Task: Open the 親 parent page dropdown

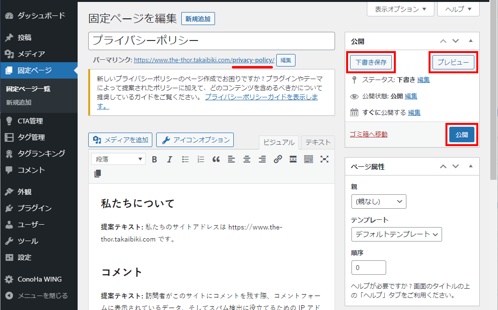Action: (379, 202)
